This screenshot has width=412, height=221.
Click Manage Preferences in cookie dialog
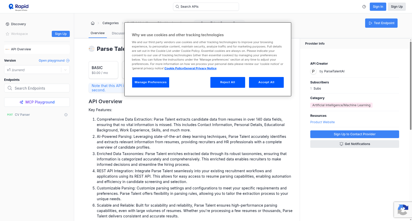[151, 82]
